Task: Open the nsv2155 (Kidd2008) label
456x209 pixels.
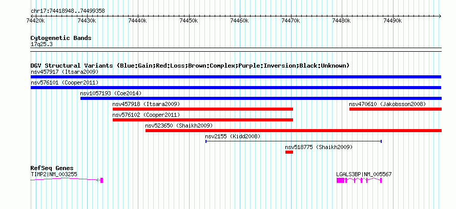Action: (x=233, y=136)
